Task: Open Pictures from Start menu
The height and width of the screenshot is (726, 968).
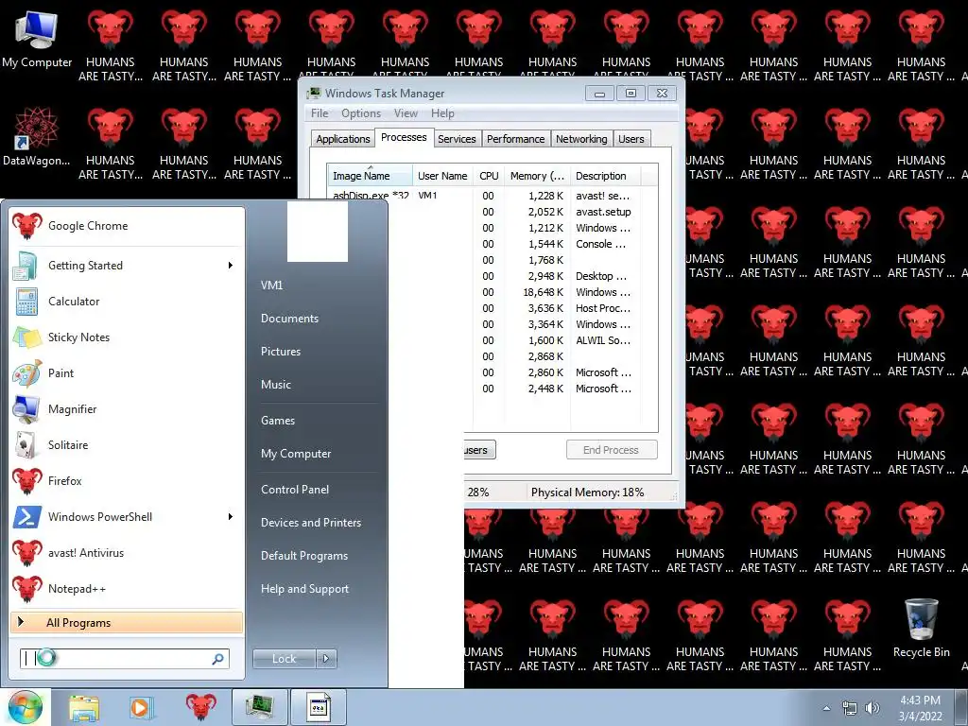Action: pyautogui.click(x=280, y=352)
